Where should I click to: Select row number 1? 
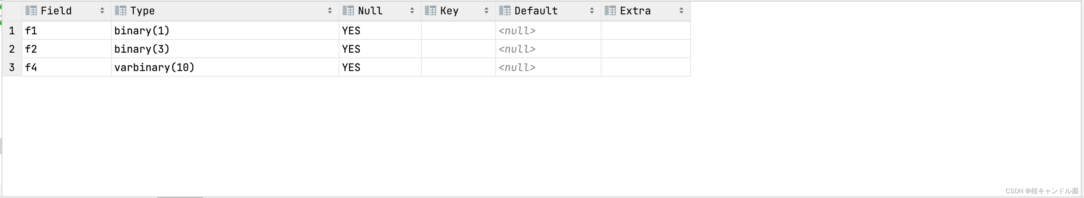12,31
